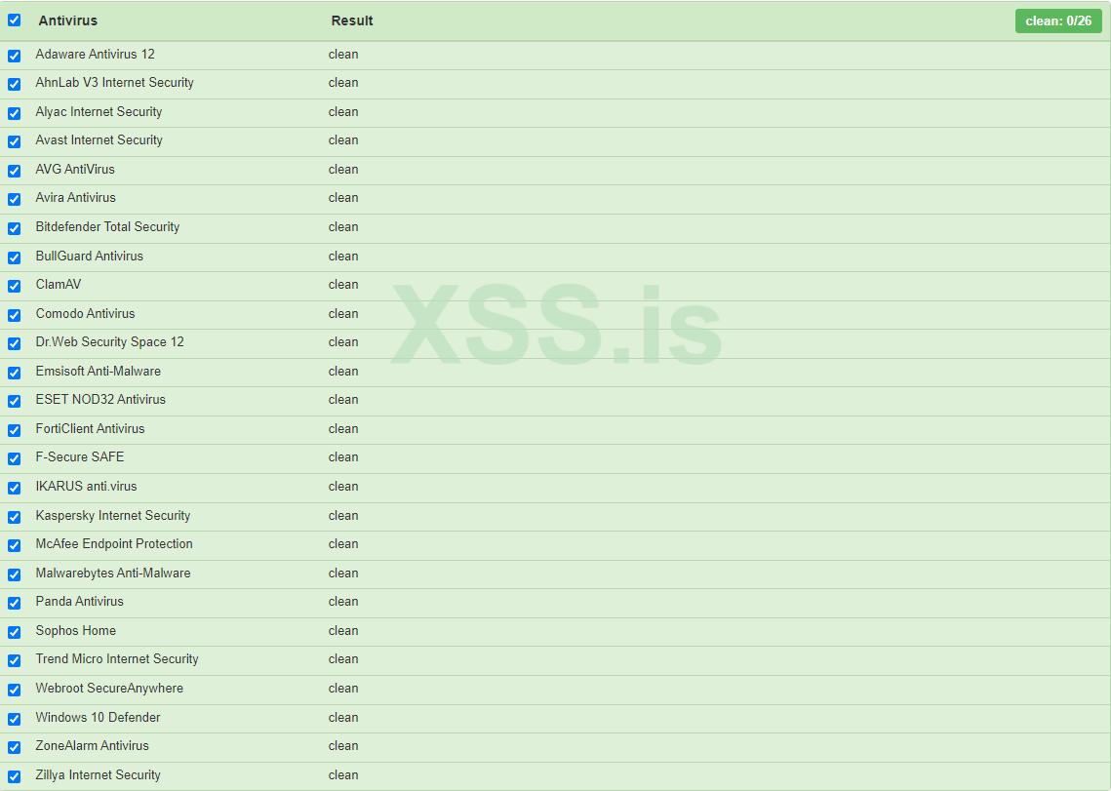The width and height of the screenshot is (1111, 791).
Task: Uncheck the Adaware Antivirus 12 checkbox
Action: (14, 56)
